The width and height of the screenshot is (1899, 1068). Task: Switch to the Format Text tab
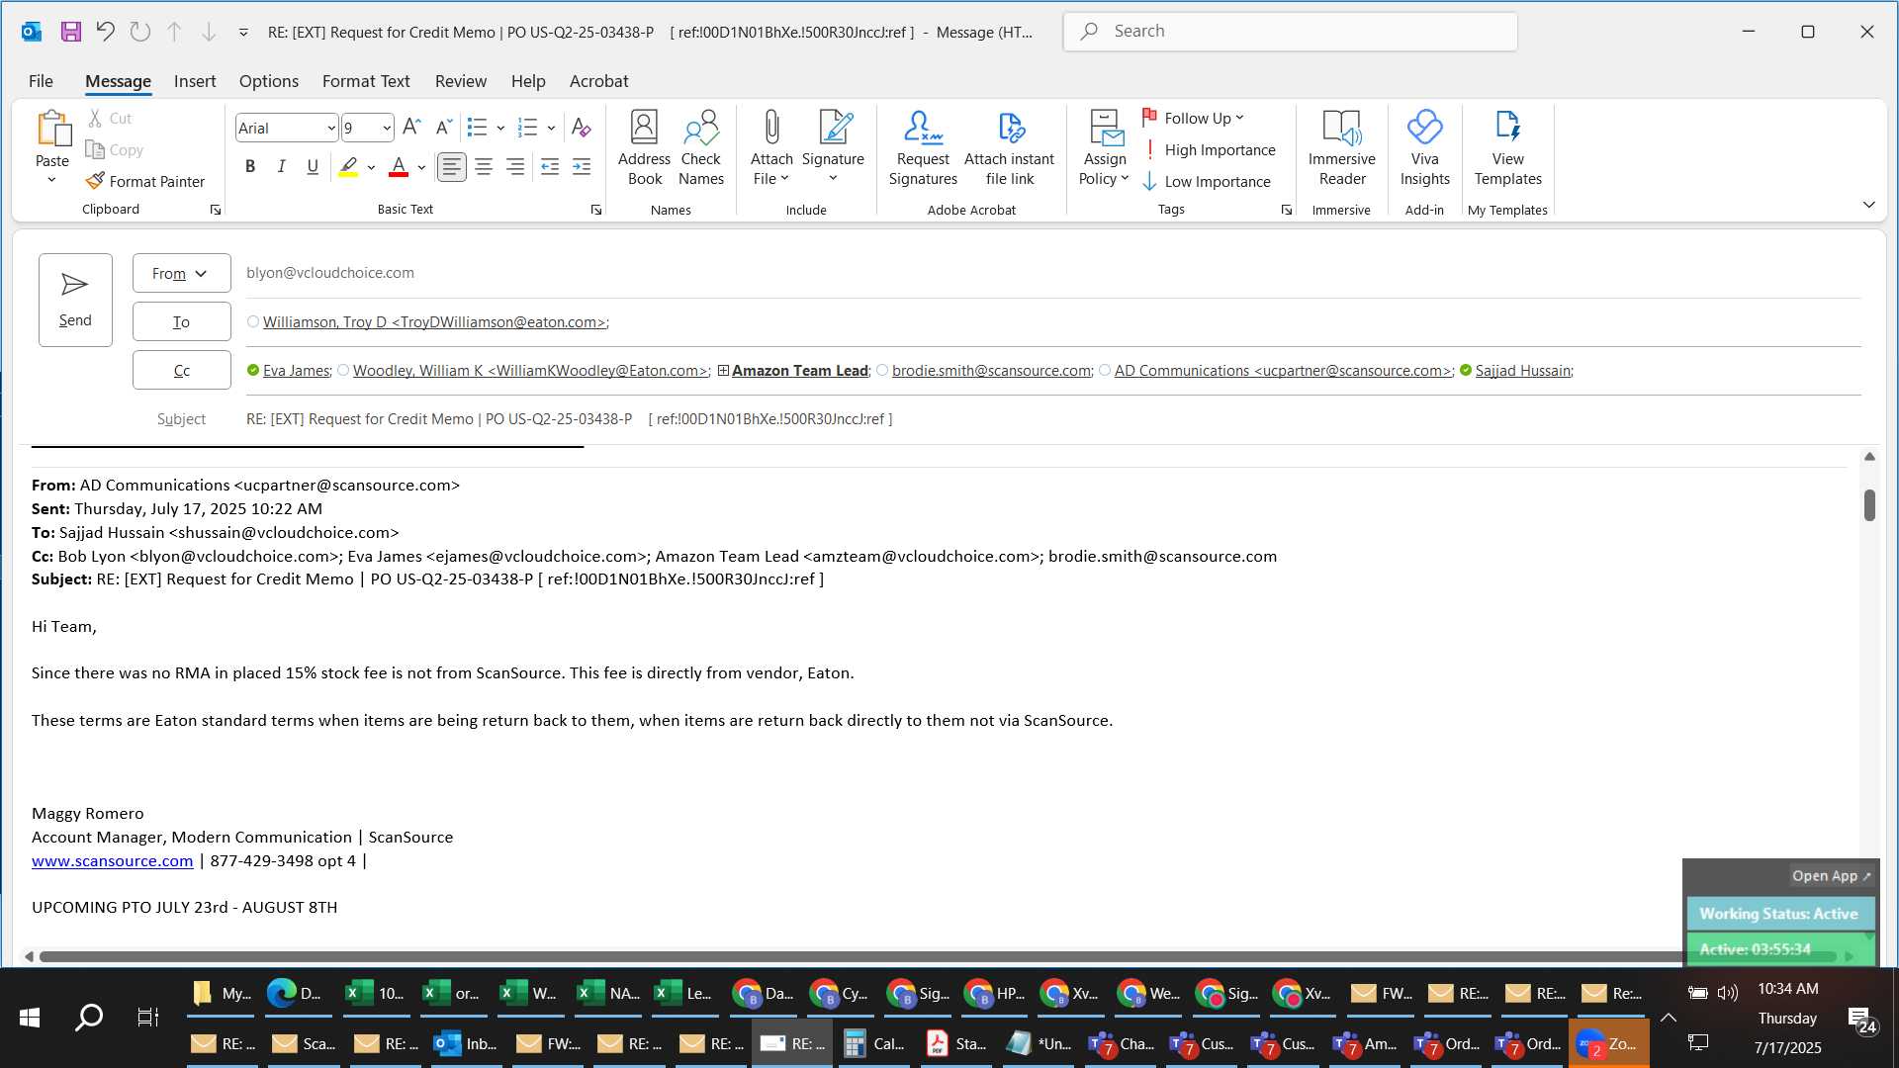(x=366, y=81)
